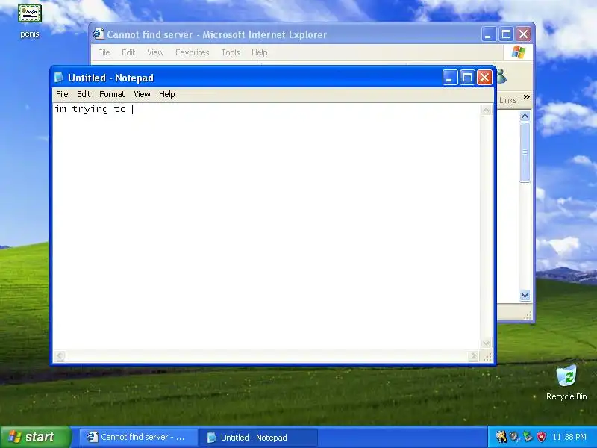This screenshot has width=597, height=448.
Task: Open Internet Explorer's File menu
Action: pos(104,52)
